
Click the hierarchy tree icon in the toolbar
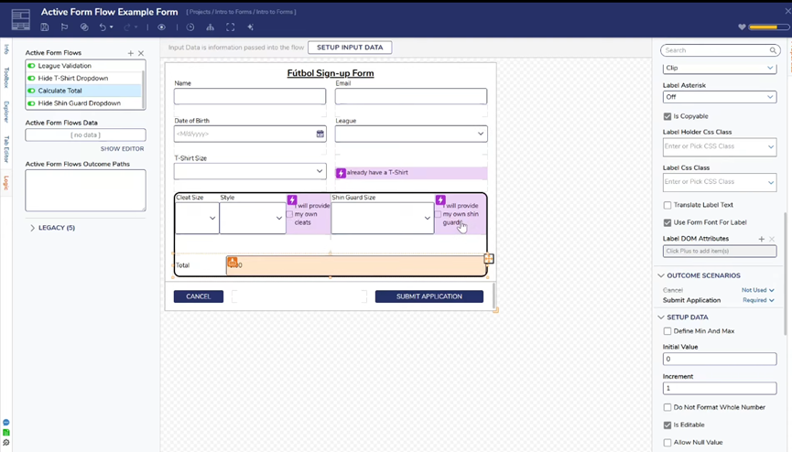coord(210,27)
